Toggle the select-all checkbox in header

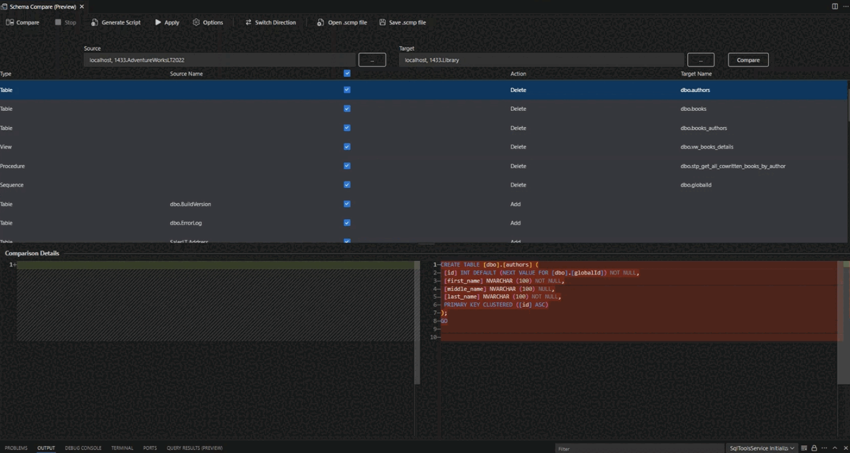click(347, 73)
